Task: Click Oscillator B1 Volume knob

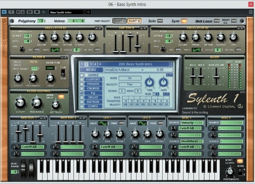Action: (42, 37)
